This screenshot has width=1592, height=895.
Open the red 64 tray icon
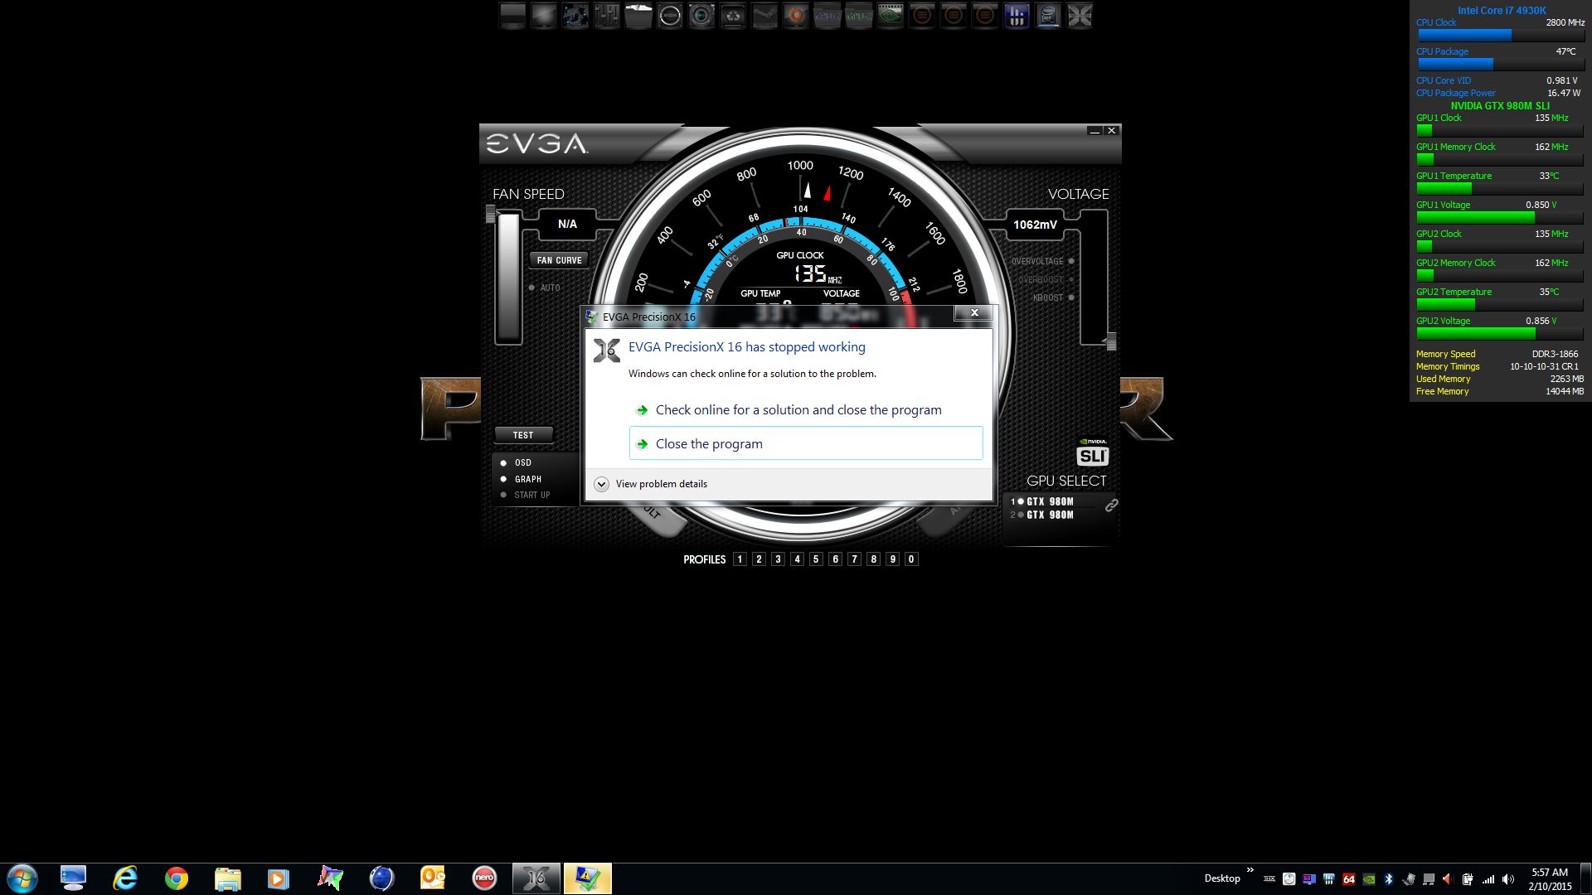pos(1349,879)
